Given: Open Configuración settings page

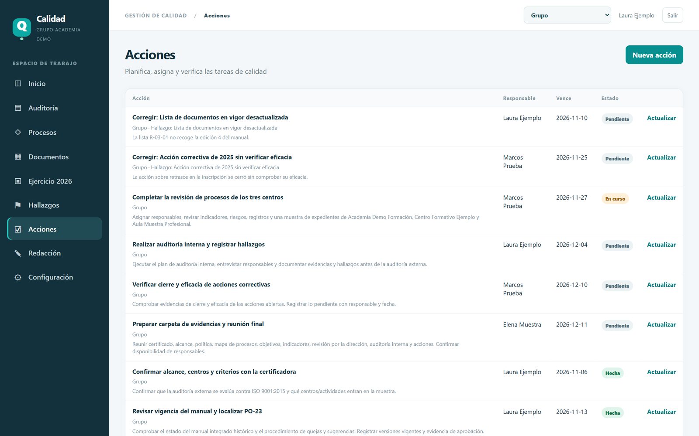Looking at the screenshot, I should [55, 277].
